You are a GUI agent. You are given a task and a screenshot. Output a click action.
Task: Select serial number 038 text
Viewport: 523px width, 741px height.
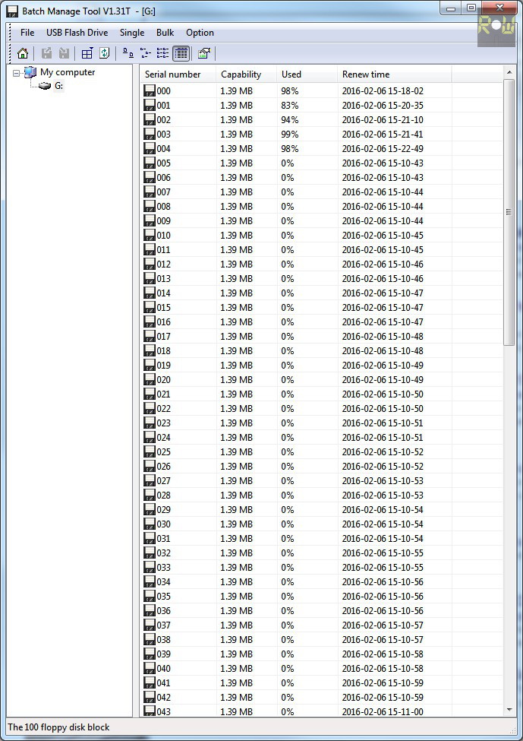click(x=164, y=639)
